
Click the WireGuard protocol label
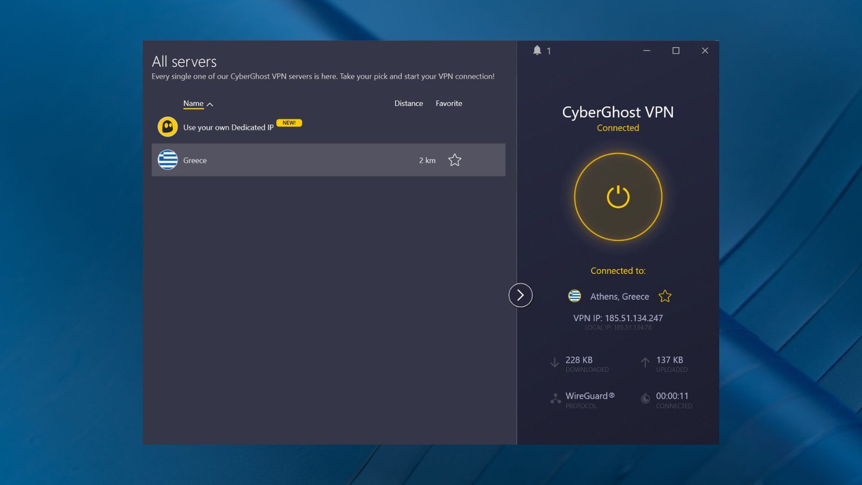tap(590, 396)
